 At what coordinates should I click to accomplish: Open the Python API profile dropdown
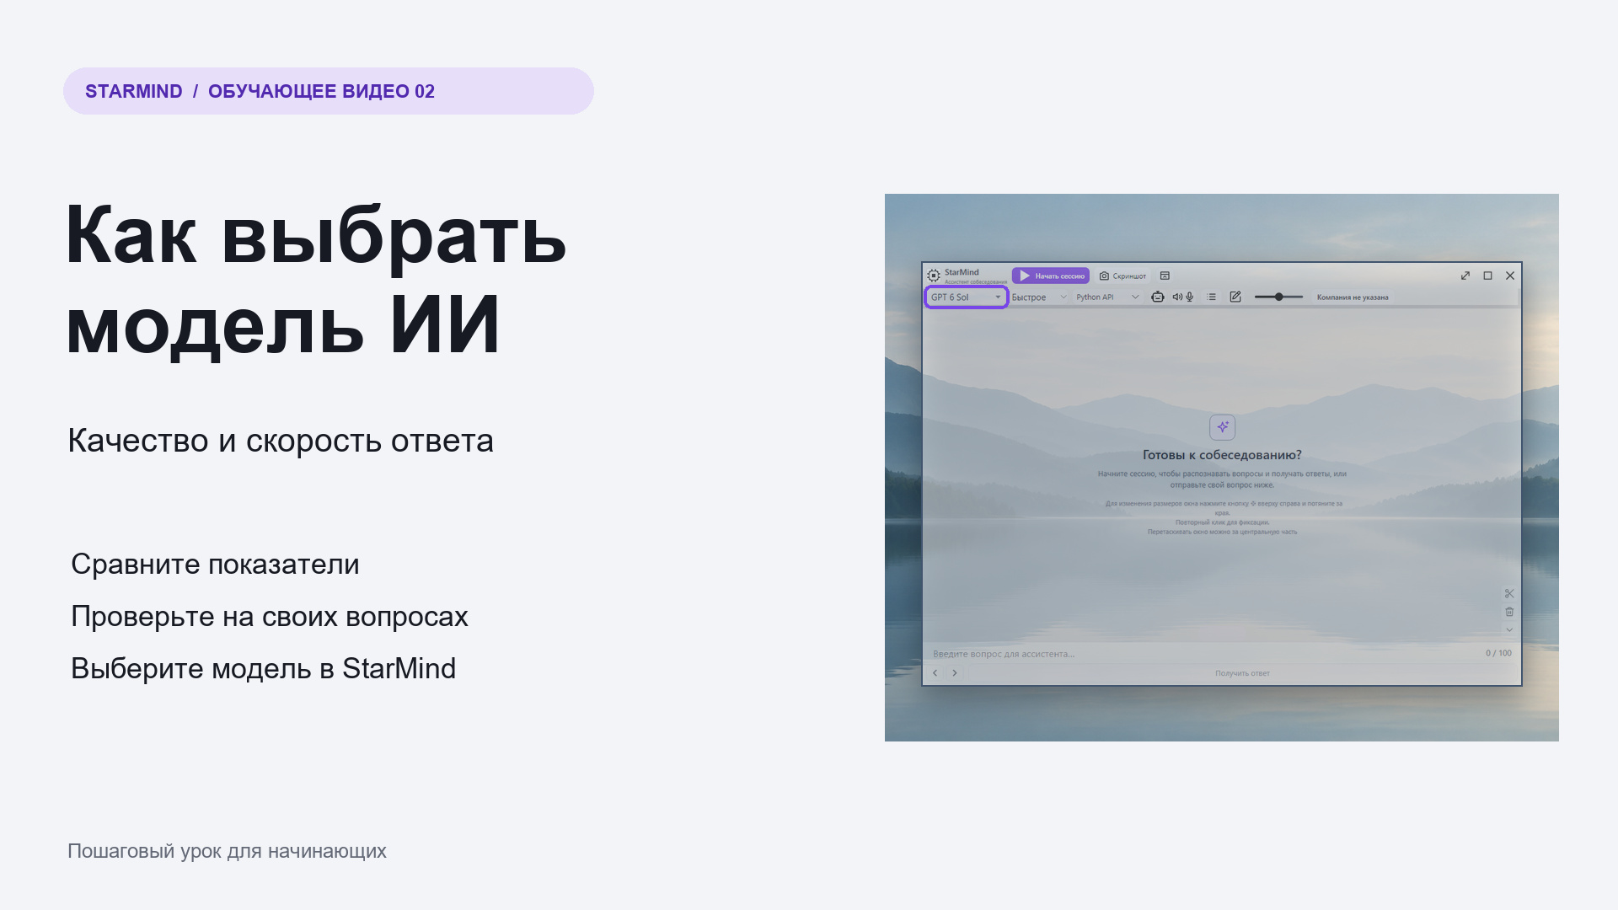(1107, 297)
